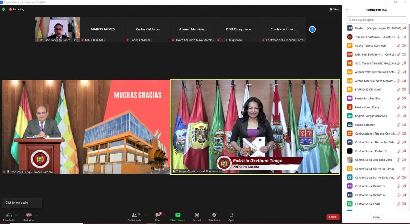Viewport: 410px width, 224px height.
Task: Open the Chat panel icon
Action: 158,215
